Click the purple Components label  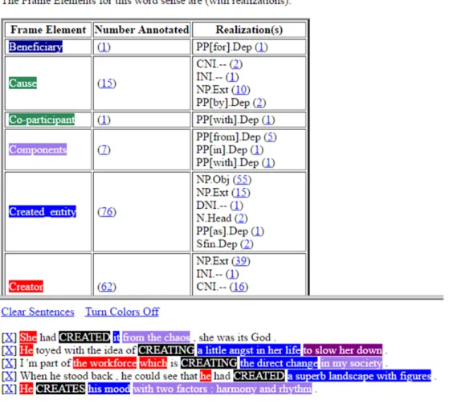pos(38,149)
